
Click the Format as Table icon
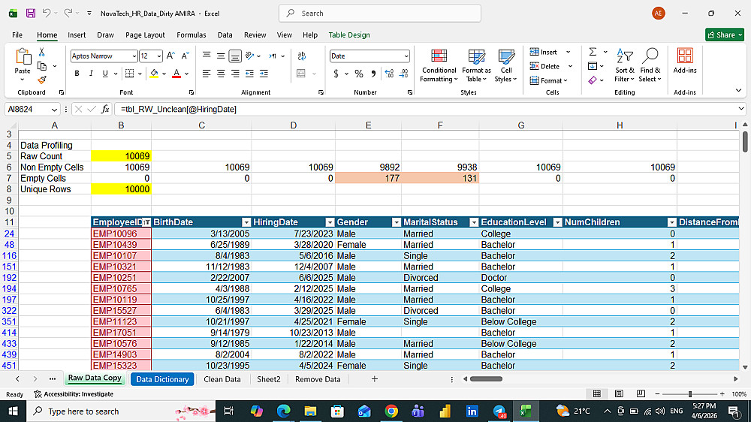[x=476, y=66]
